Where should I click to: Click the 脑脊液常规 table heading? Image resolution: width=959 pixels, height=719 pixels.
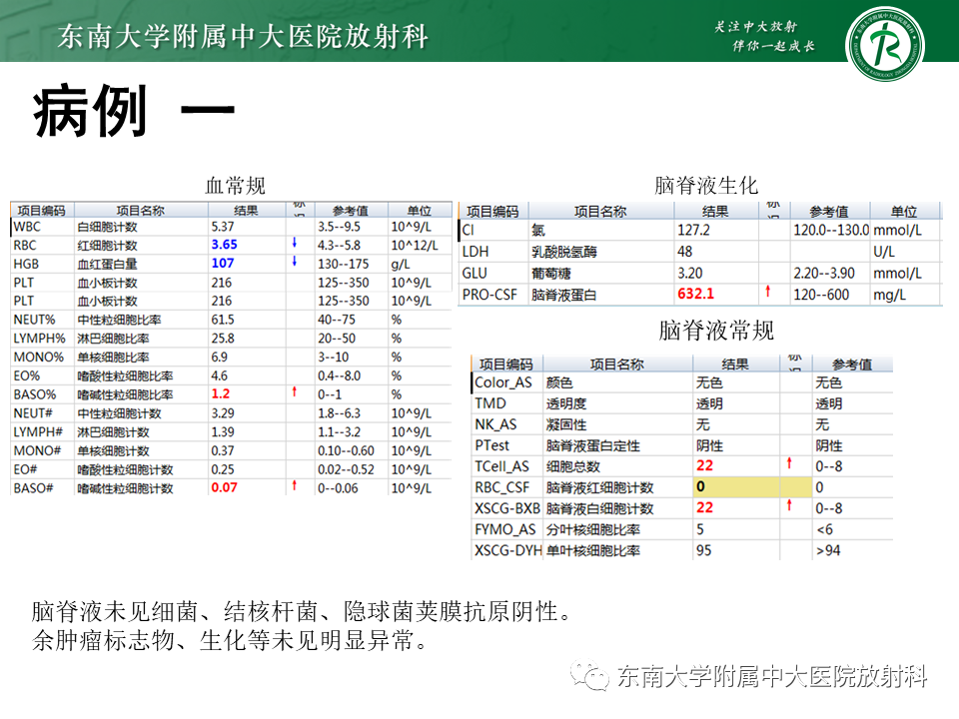716,331
